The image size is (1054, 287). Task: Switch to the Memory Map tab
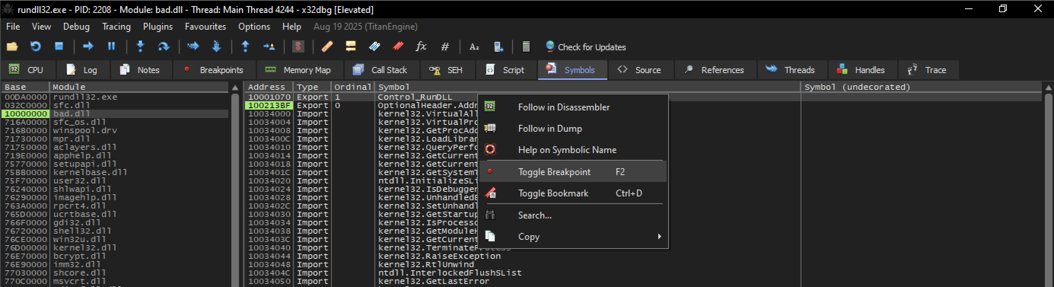tap(300, 70)
